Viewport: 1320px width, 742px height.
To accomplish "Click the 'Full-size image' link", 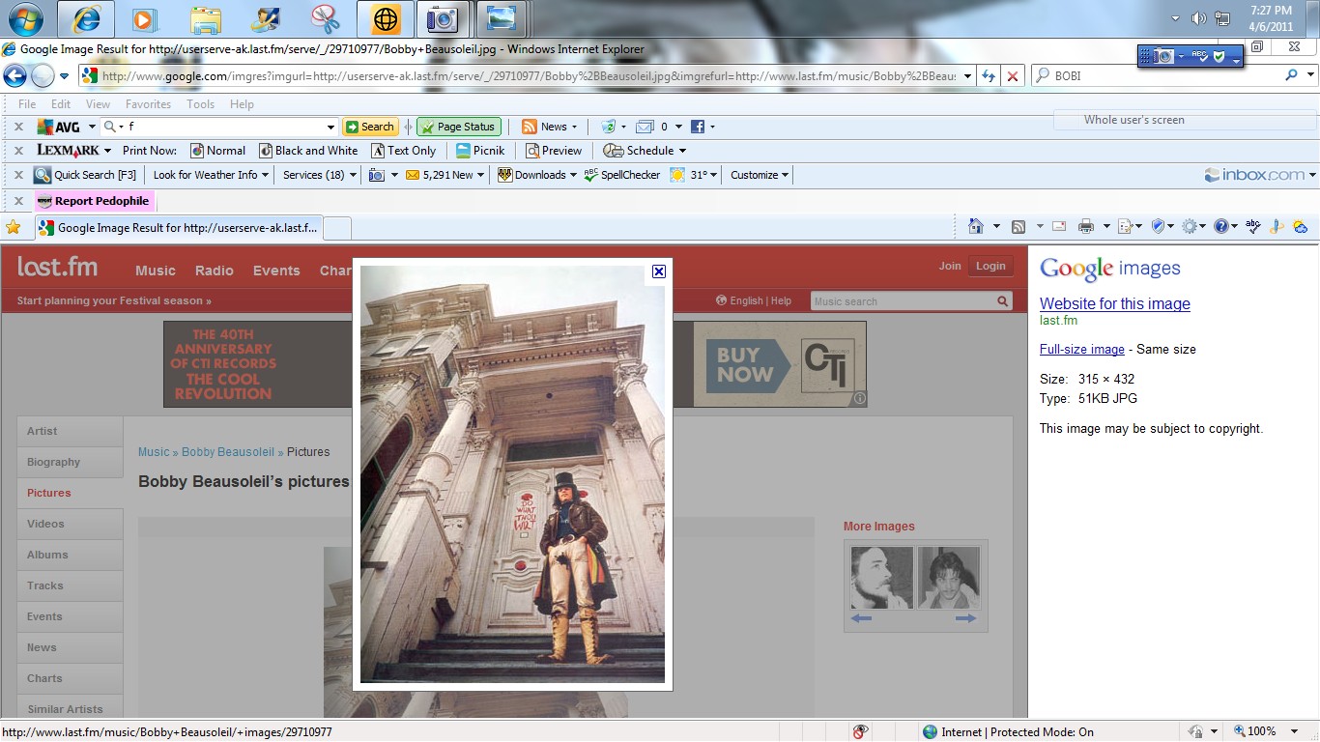I will [x=1081, y=349].
